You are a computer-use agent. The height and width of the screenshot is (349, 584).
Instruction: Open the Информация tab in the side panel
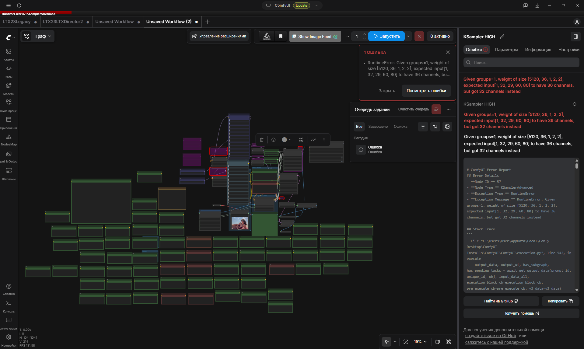(x=538, y=50)
